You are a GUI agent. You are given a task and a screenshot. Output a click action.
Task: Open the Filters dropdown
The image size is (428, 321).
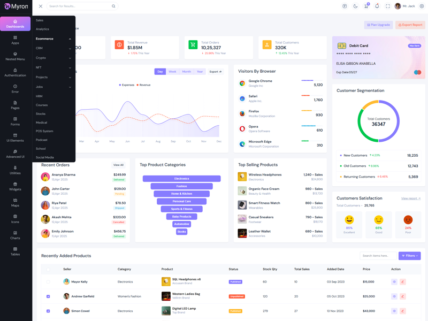tap(409, 256)
